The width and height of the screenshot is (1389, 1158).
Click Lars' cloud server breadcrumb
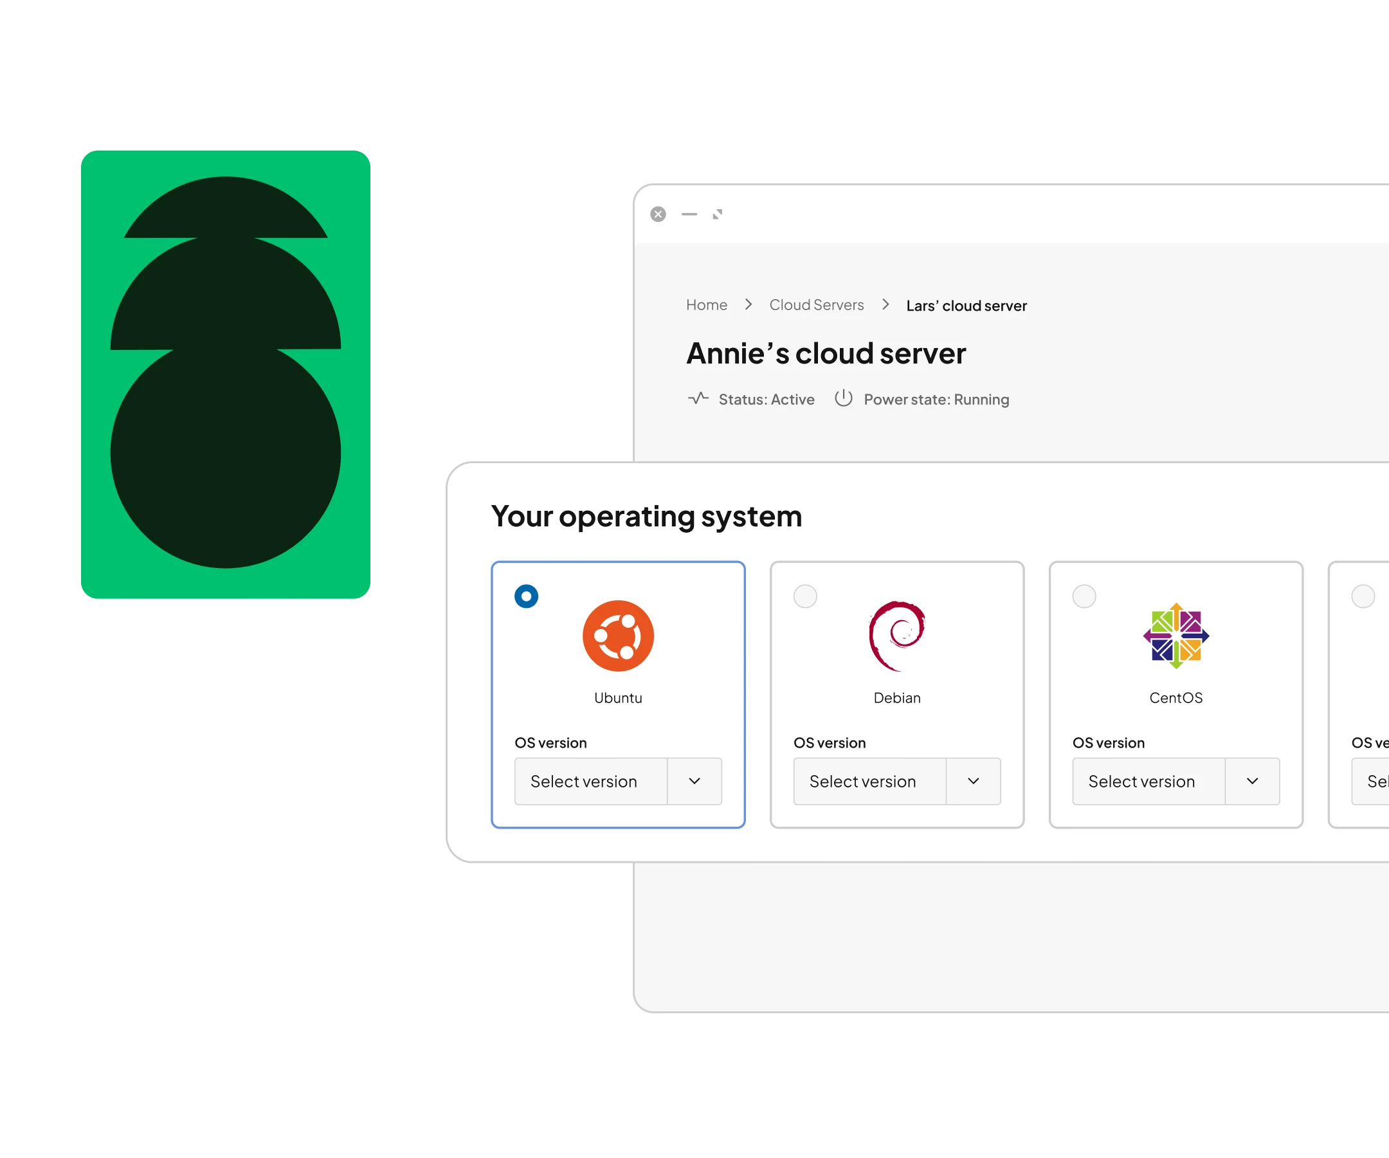click(x=966, y=306)
